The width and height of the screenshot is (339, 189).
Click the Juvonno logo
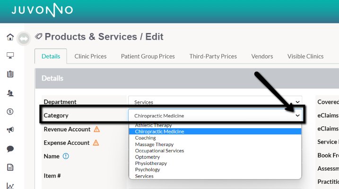43,10
